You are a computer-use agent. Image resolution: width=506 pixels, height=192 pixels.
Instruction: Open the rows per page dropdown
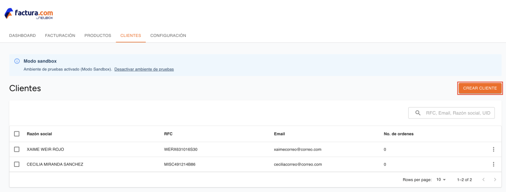[x=441, y=180]
